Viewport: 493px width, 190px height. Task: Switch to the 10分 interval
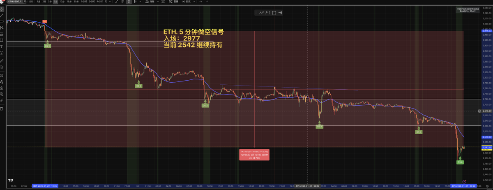click(62, 2)
